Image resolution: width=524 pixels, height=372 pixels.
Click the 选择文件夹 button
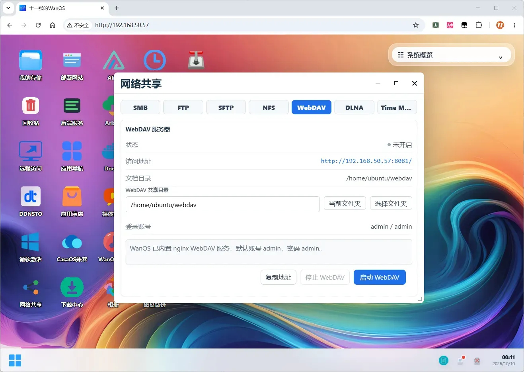pyautogui.click(x=391, y=204)
